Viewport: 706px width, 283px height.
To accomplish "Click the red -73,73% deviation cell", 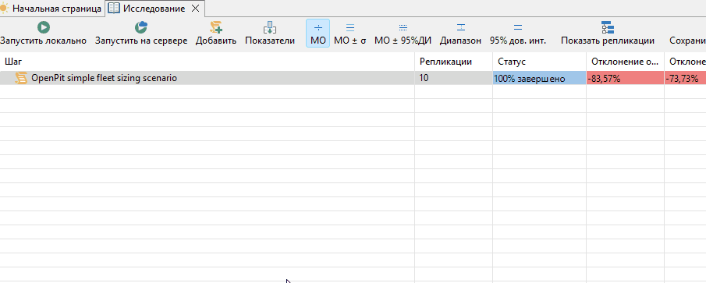I will pyautogui.click(x=685, y=78).
